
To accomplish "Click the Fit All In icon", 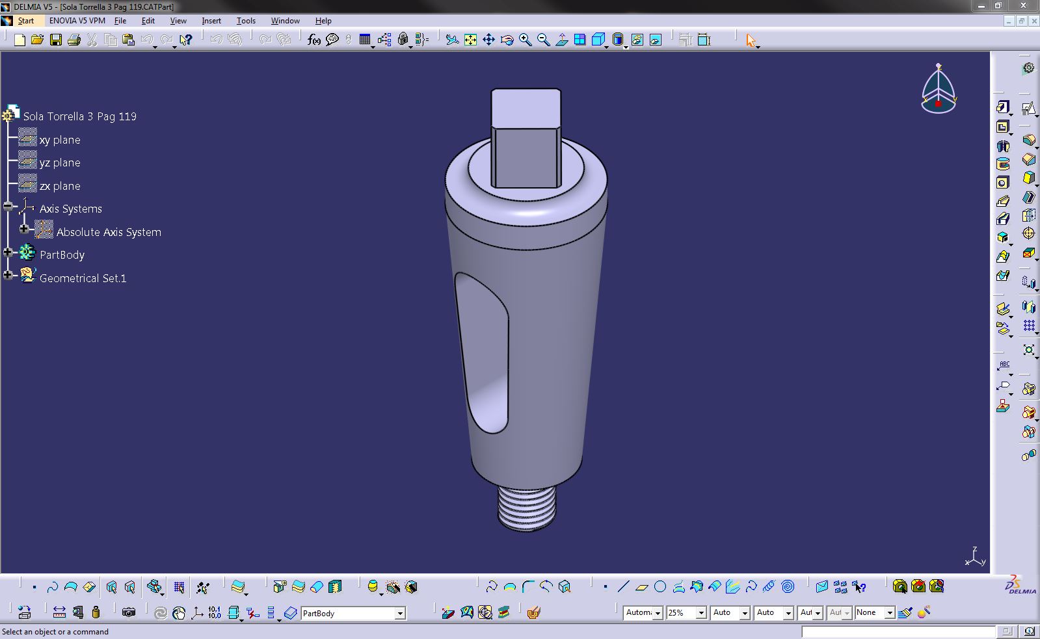I will [x=470, y=40].
